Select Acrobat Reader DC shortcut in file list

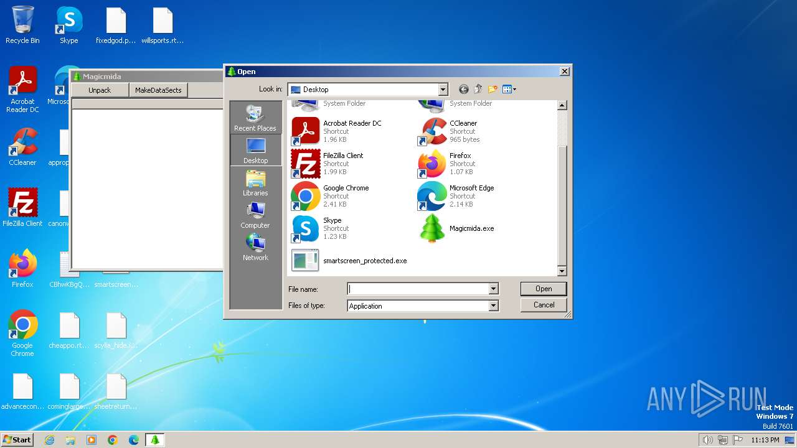336,131
